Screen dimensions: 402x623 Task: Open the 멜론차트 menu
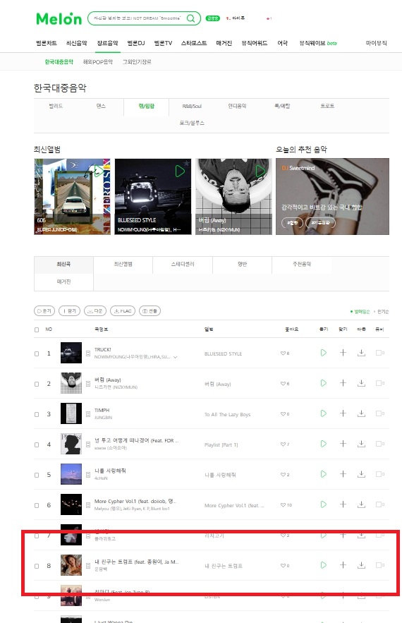(47, 43)
